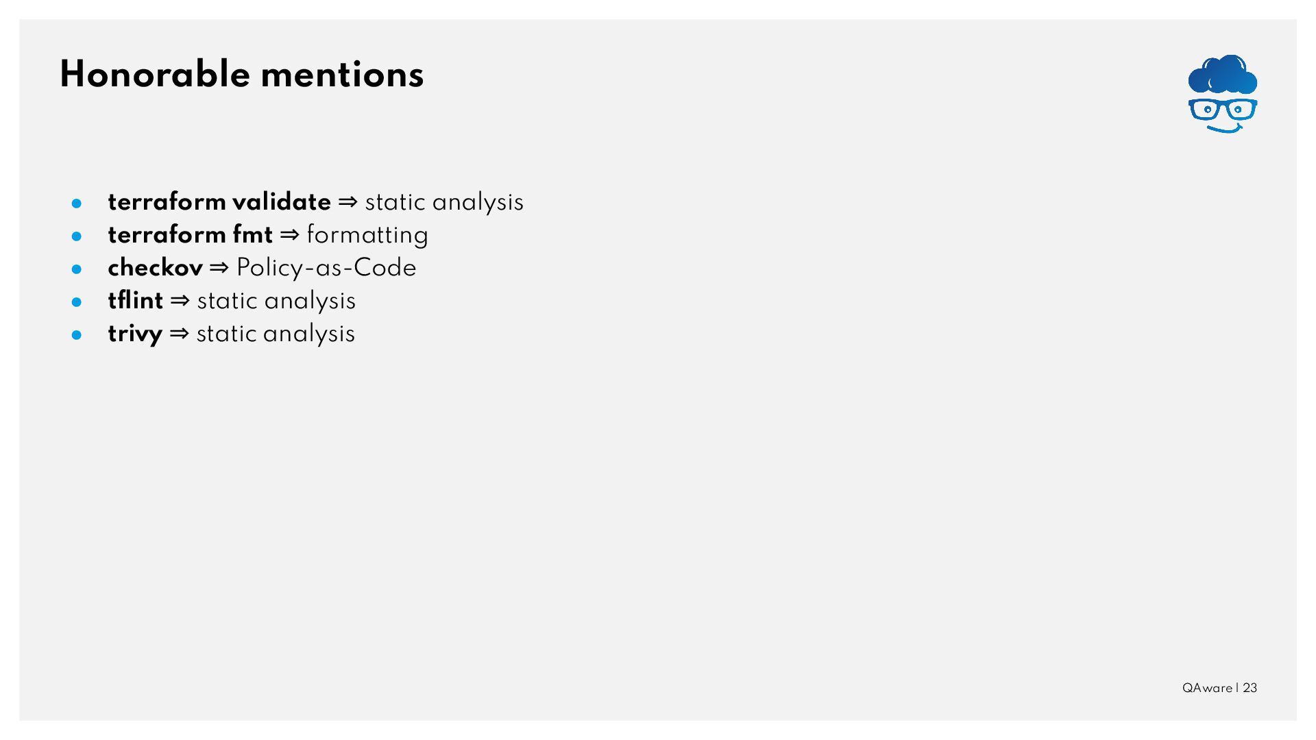Click the bold tflint text
This screenshot has height=740, width=1316.
pyautogui.click(x=135, y=301)
